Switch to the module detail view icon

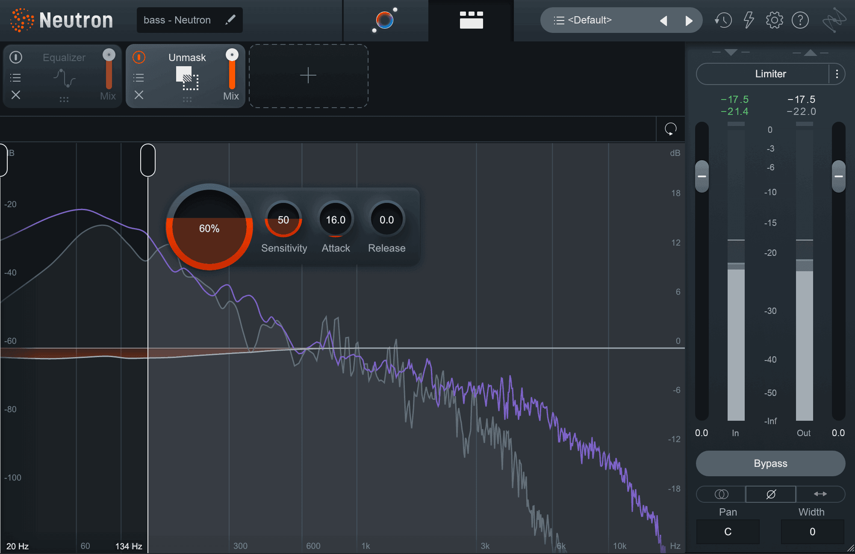(x=471, y=20)
